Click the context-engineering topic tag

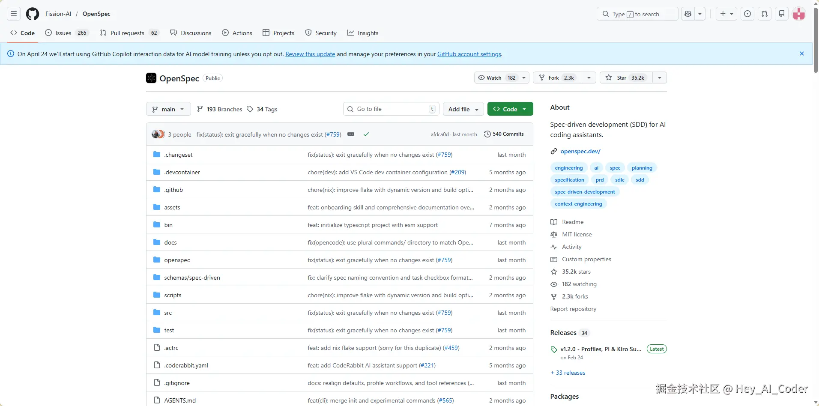pos(578,204)
